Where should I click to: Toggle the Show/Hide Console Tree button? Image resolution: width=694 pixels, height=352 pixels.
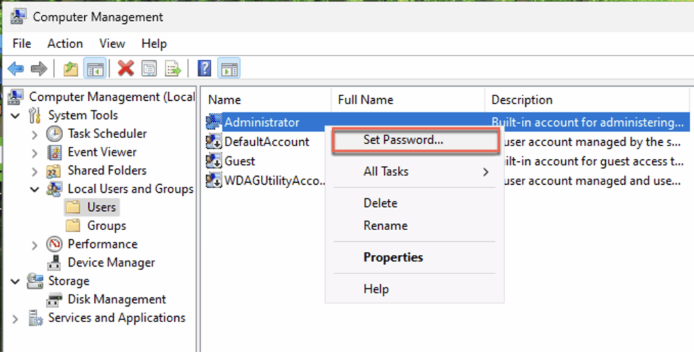94,68
